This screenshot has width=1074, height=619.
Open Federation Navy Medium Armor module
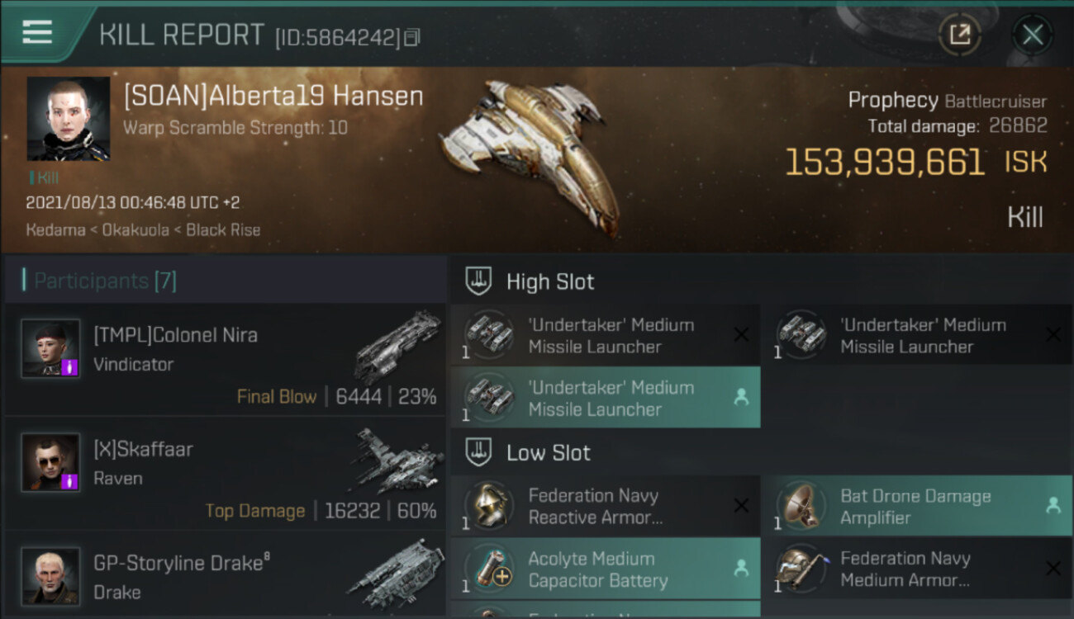click(916, 569)
